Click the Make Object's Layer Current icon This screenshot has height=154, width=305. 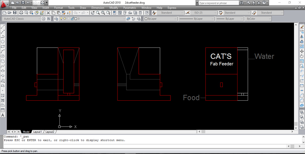coord(129,19)
